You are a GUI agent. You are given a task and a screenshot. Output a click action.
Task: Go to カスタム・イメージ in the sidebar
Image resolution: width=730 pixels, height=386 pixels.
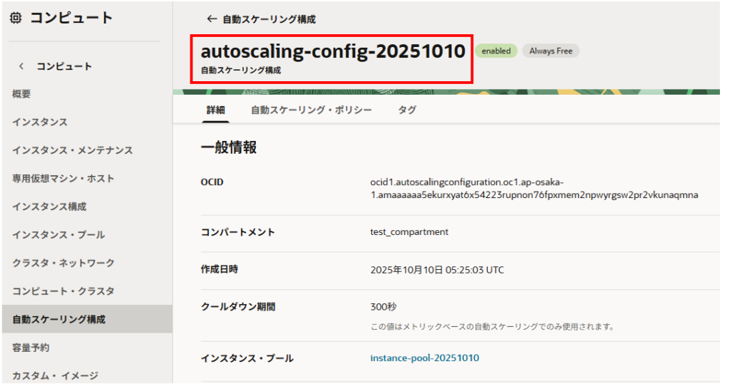(x=54, y=375)
